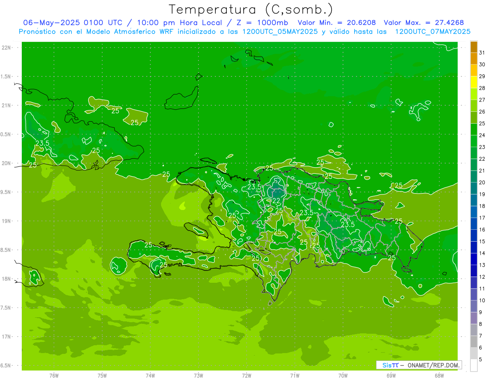The image size is (493, 381).
Task: Click the 76W longitude axis label
Action: click(x=54, y=376)
